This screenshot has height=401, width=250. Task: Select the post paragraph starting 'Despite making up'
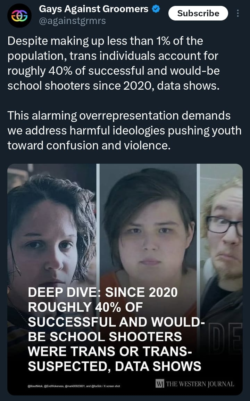point(114,63)
